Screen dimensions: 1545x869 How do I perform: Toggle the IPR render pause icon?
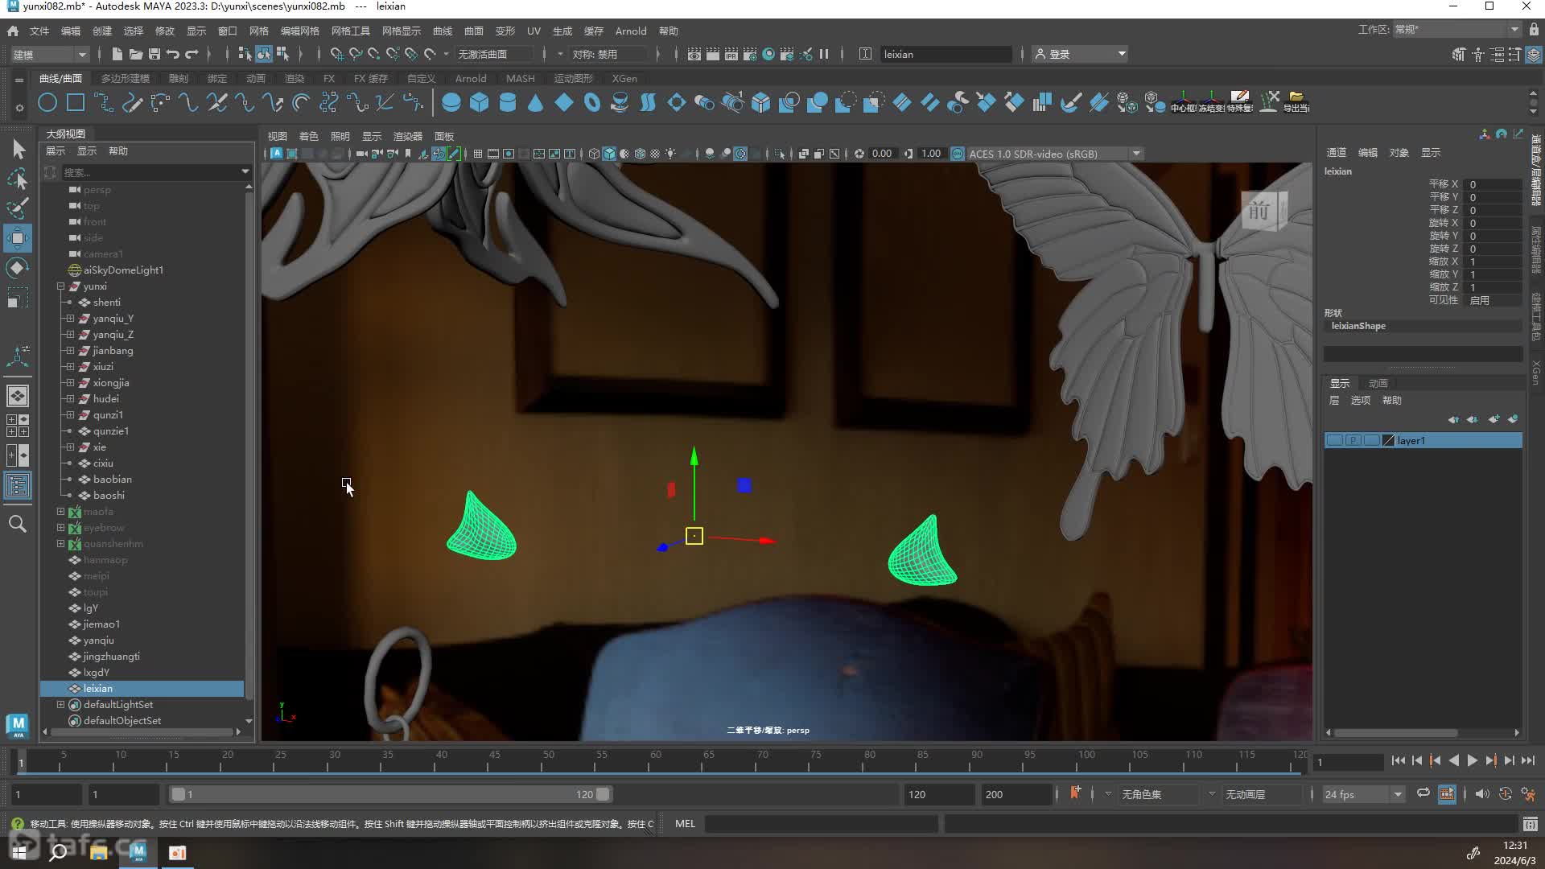tap(824, 54)
